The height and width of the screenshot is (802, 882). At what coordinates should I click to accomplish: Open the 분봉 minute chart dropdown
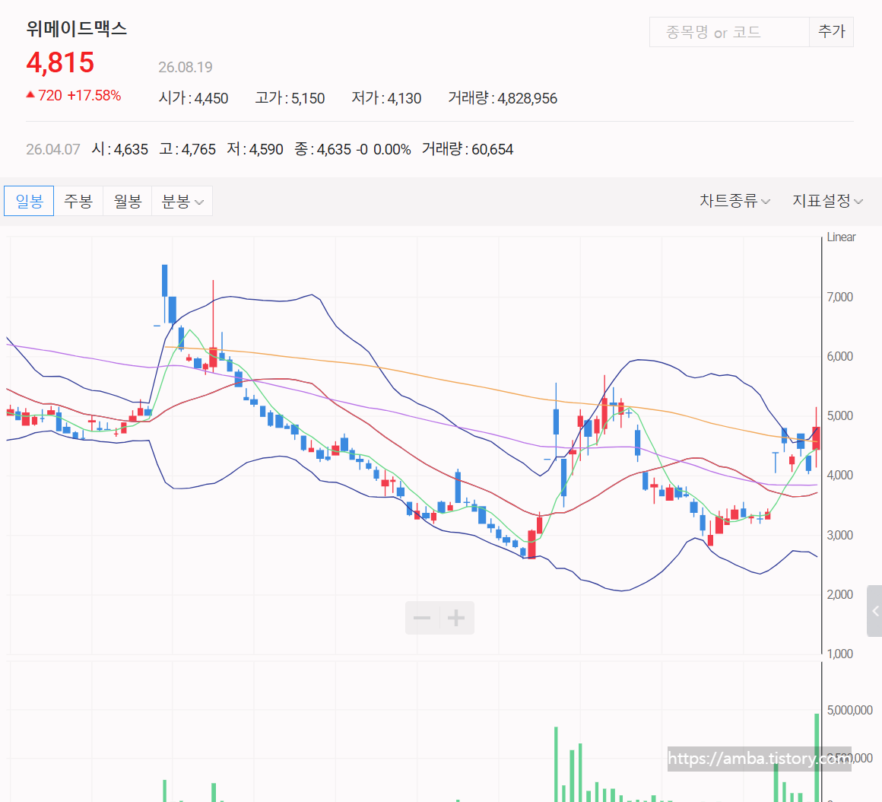point(182,201)
